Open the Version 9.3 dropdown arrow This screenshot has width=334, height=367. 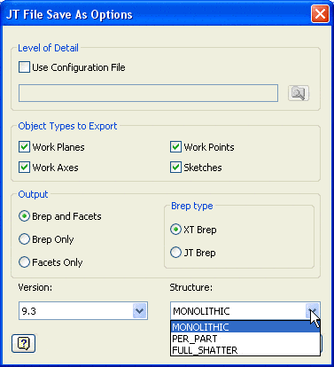(139, 311)
